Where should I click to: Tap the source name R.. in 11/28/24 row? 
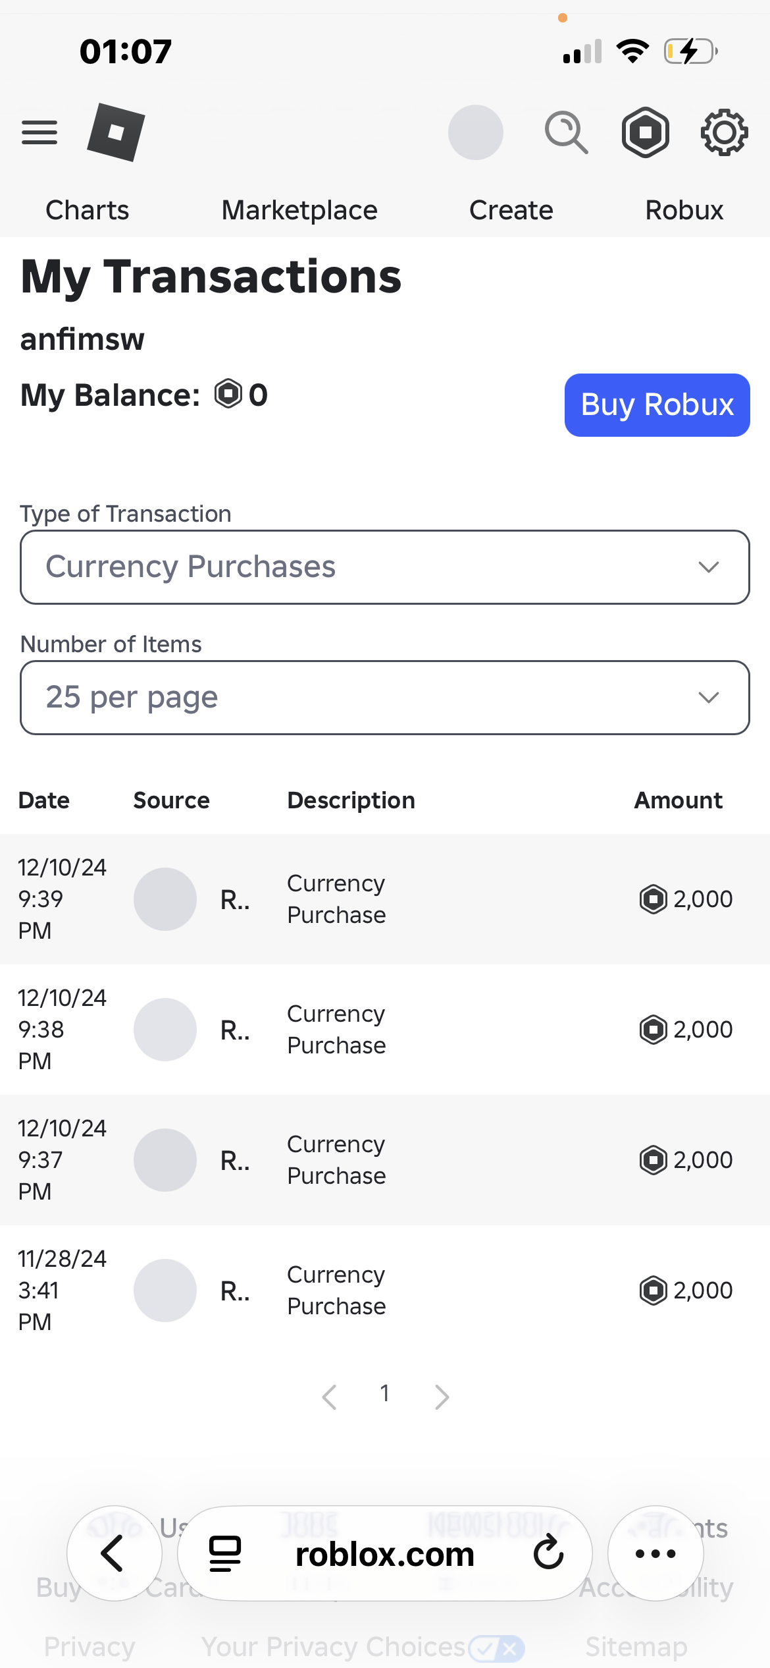click(x=235, y=1291)
